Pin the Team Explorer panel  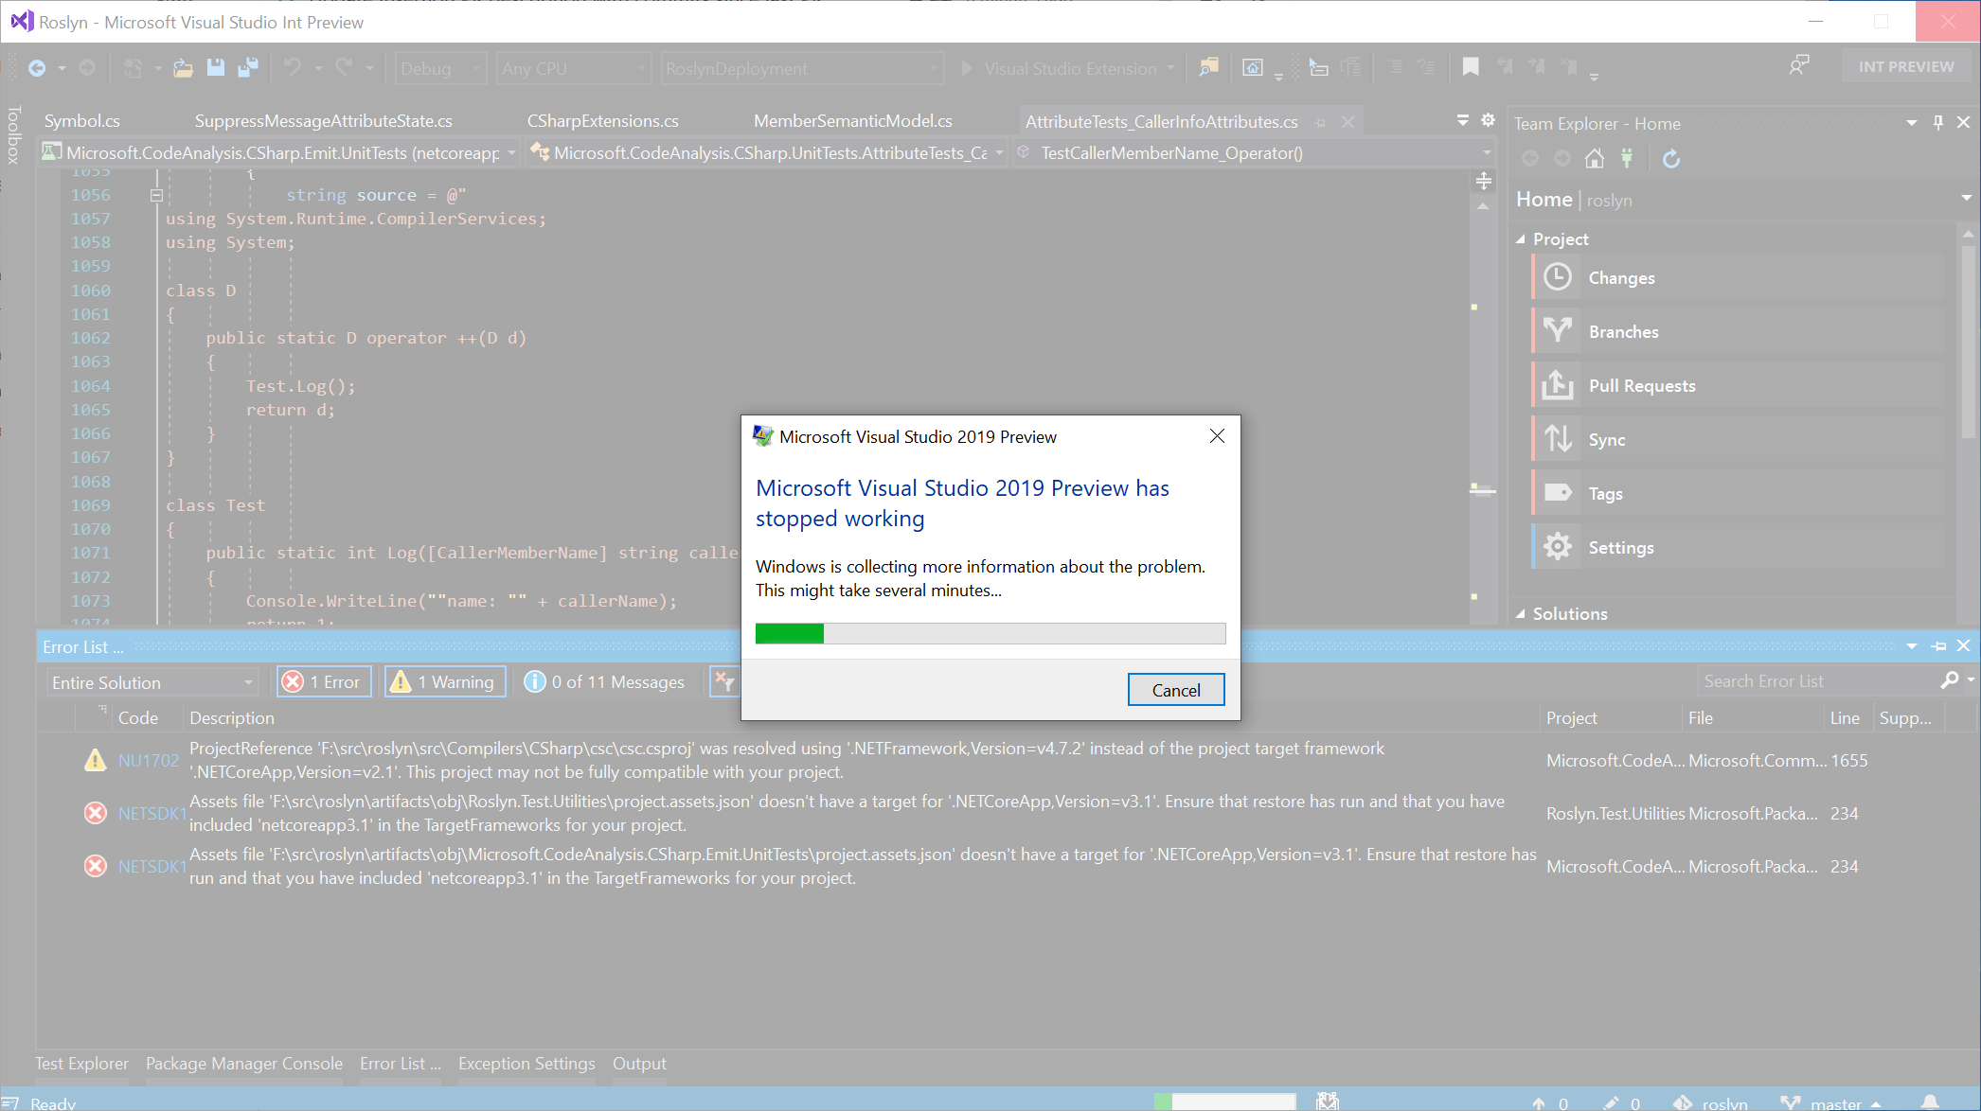(1937, 123)
